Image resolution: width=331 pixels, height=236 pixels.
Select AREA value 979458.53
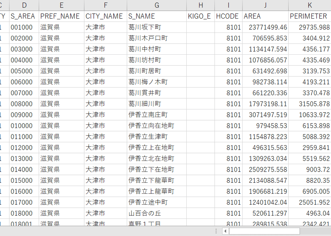(x=265, y=126)
